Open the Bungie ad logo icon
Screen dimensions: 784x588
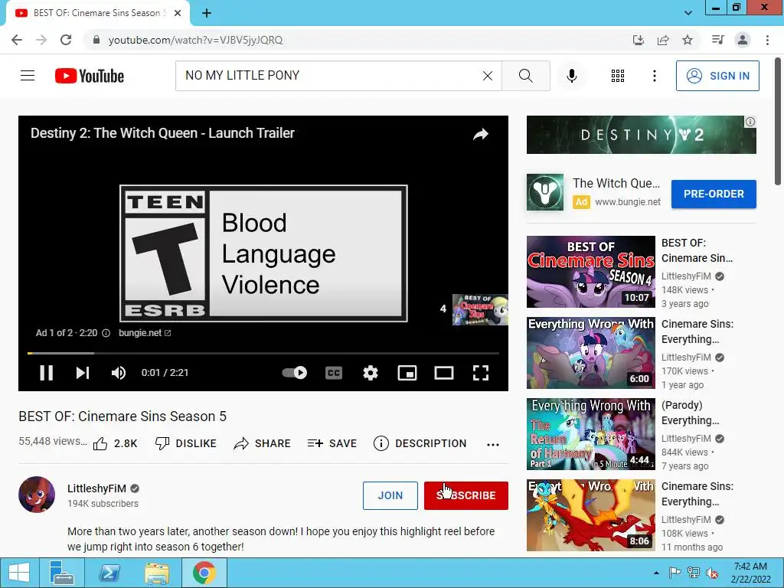pyautogui.click(x=545, y=192)
